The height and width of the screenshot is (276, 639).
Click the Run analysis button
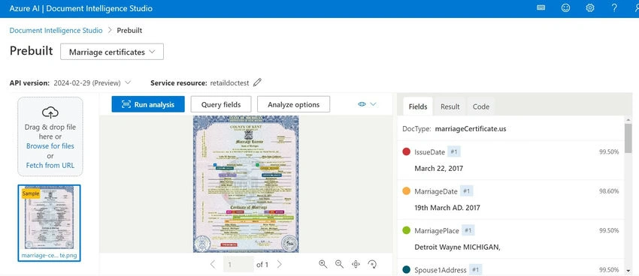[x=148, y=104]
